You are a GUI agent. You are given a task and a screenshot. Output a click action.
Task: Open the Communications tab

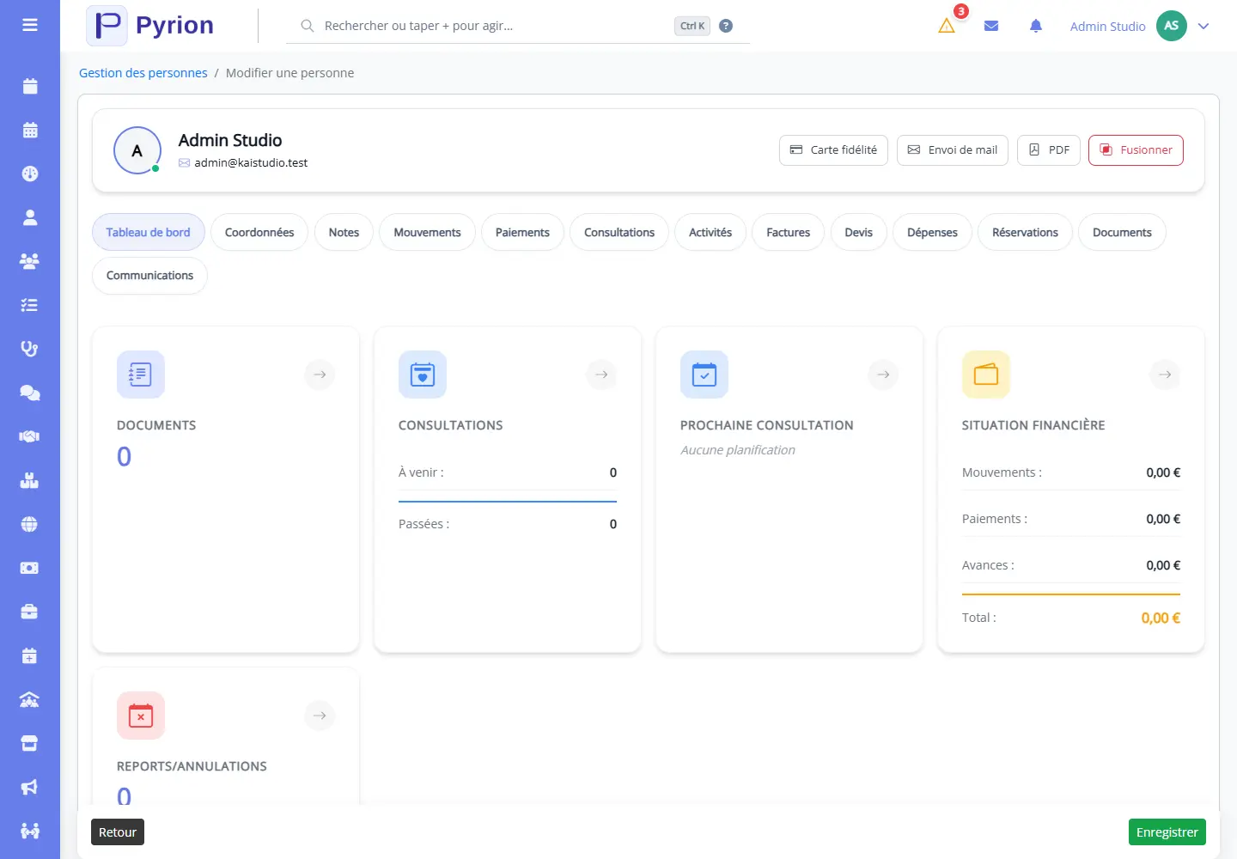click(x=149, y=276)
